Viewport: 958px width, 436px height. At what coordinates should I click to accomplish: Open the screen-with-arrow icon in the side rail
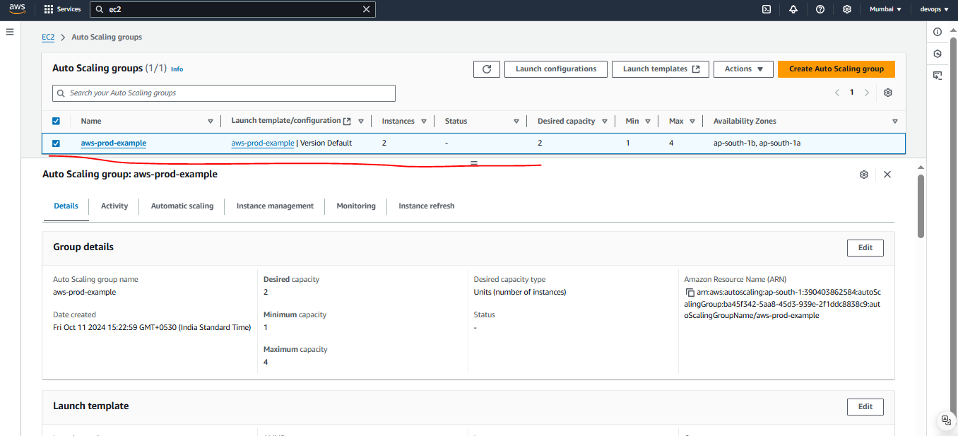coord(938,75)
